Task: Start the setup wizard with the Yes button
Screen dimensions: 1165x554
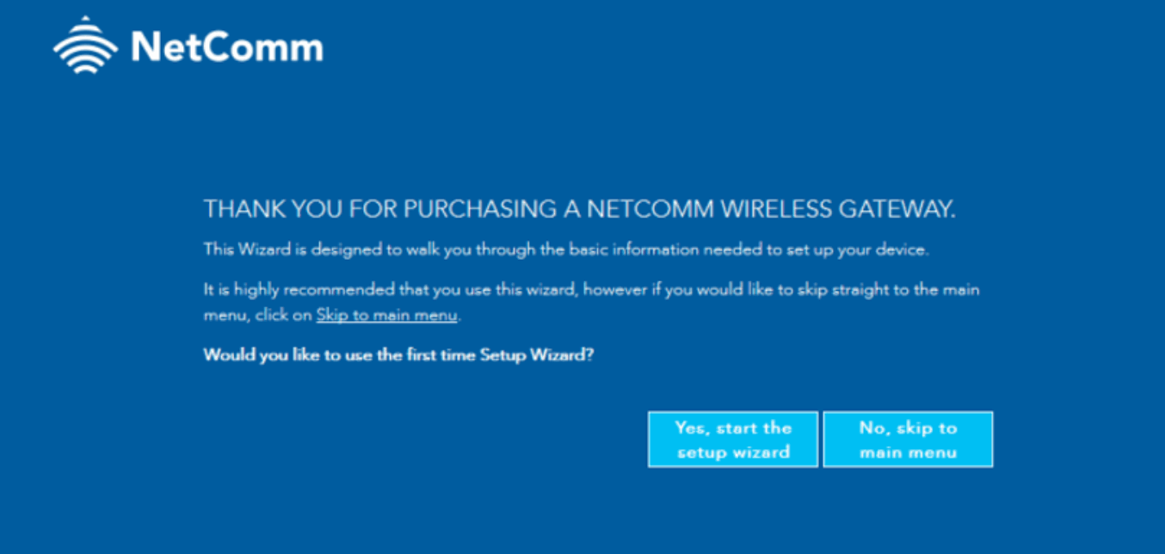Action: coord(733,440)
